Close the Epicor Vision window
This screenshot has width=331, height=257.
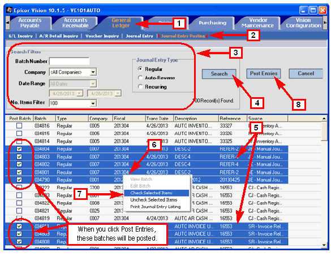tap(323, 10)
